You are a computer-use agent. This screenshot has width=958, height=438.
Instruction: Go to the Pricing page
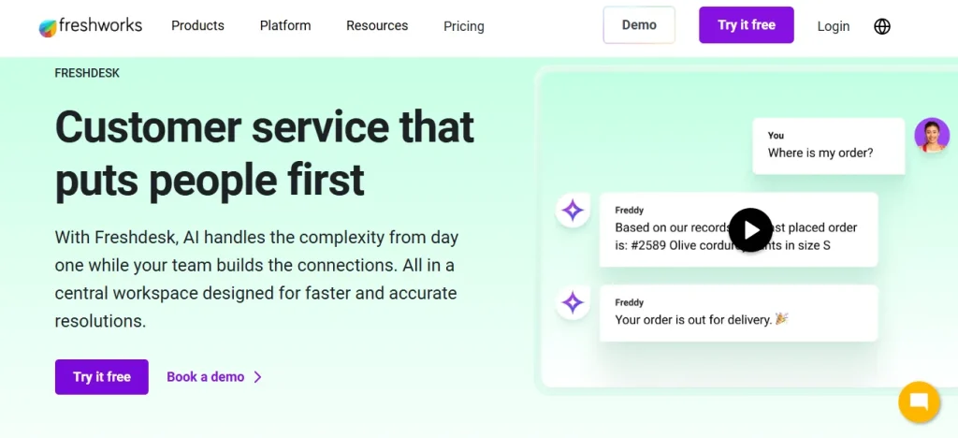(x=464, y=26)
